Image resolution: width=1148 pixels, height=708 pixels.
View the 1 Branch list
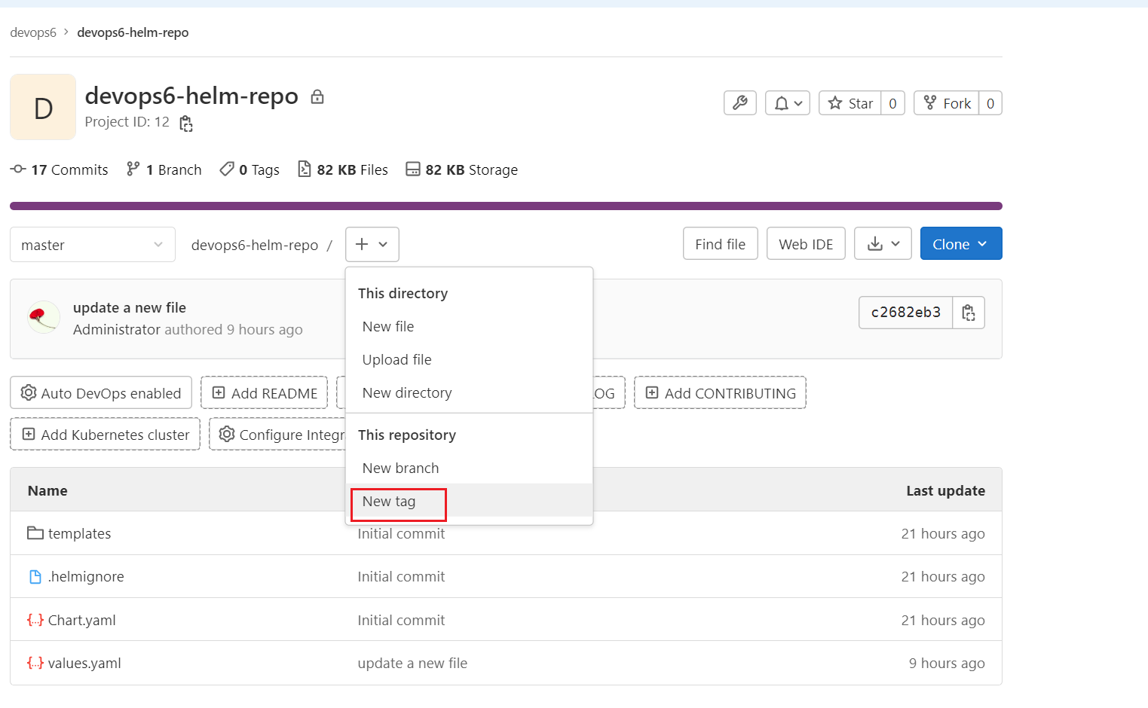pyautogui.click(x=164, y=169)
